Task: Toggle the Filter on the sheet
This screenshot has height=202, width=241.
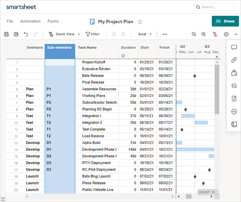Action: pyautogui.click(x=92, y=34)
